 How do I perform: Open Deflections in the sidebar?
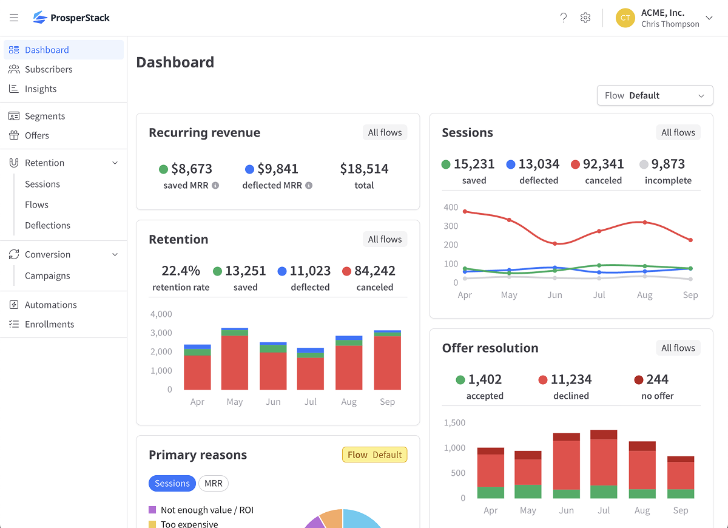[47, 225]
